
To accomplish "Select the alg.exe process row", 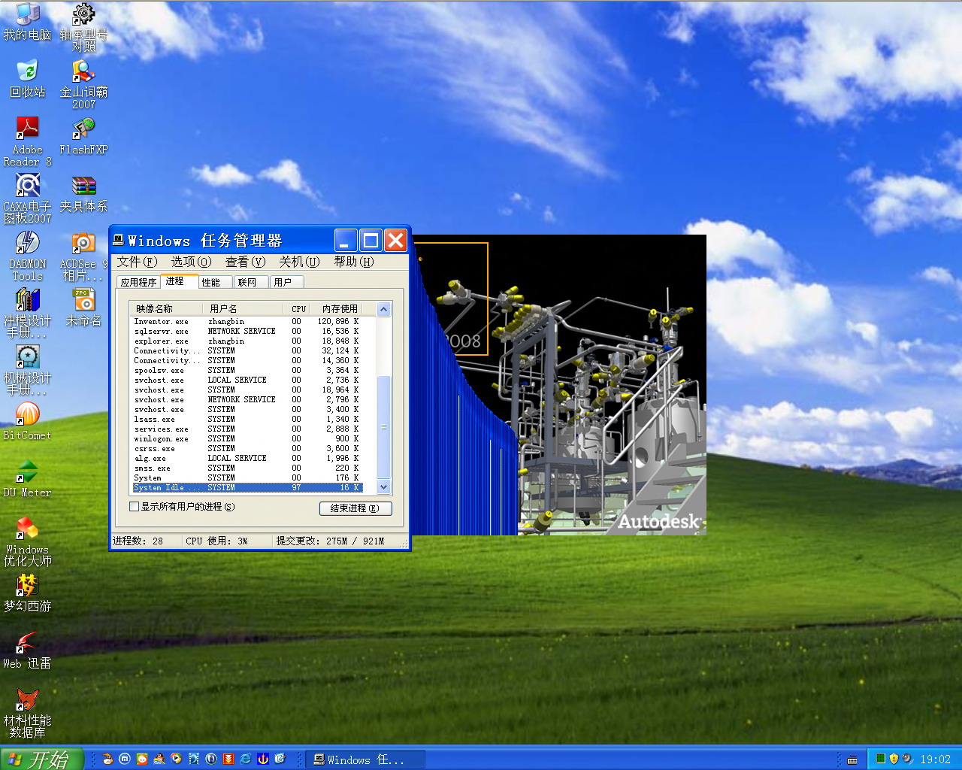I will point(247,458).
